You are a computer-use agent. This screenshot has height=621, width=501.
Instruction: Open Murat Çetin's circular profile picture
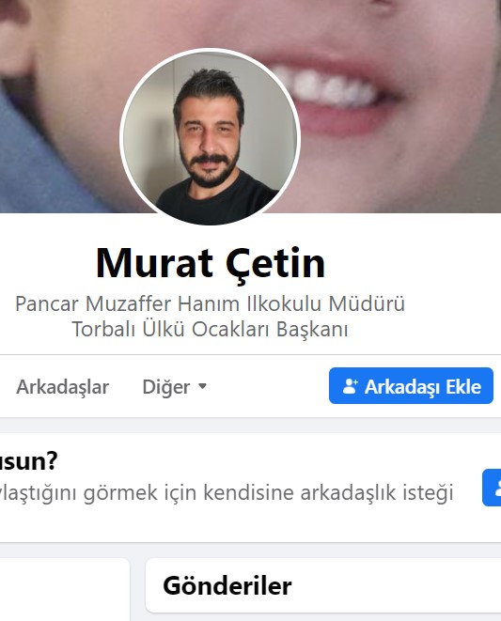pyautogui.click(x=210, y=137)
